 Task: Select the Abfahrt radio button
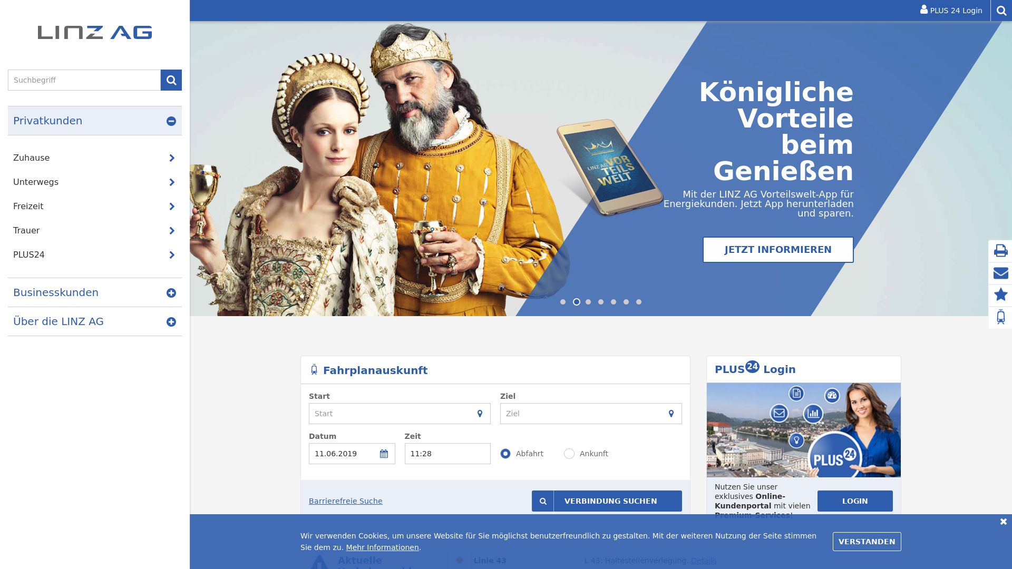coord(505,454)
